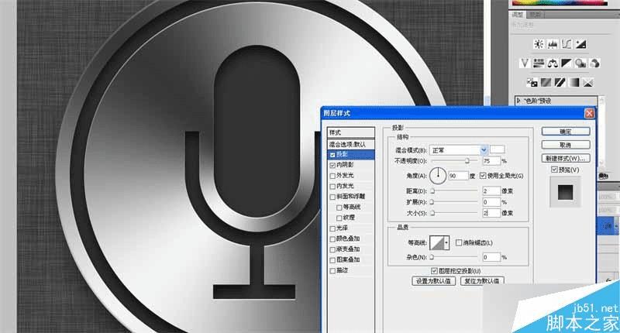Enable the 描边 (Stroke) checkbox
The height and width of the screenshot is (333, 620).
point(332,270)
